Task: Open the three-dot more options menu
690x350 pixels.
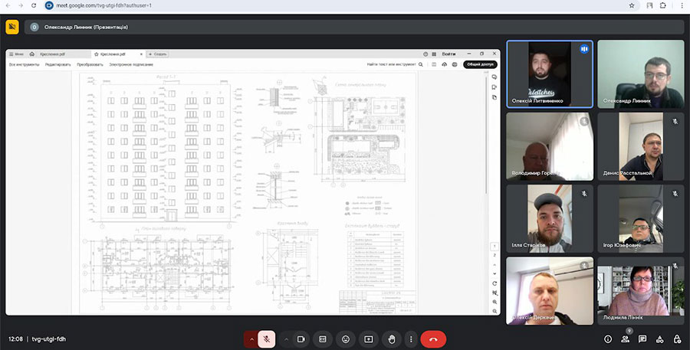Action: (x=412, y=339)
